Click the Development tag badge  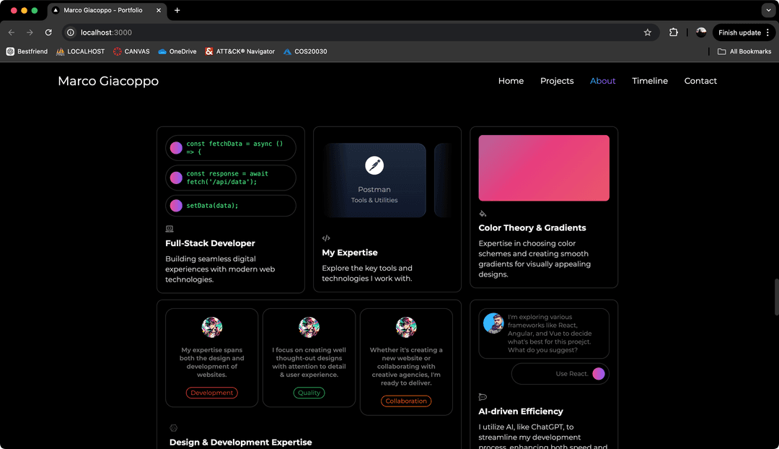pyautogui.click(x=211, y=393)
